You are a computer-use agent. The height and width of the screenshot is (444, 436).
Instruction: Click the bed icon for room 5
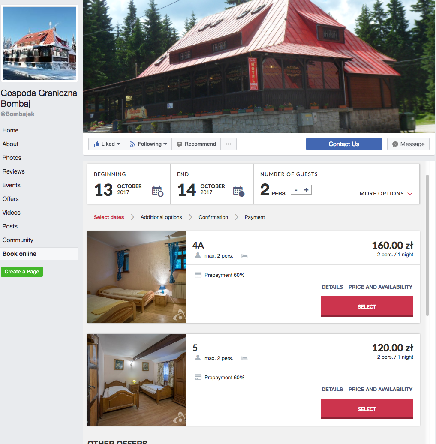tap(244, 358)
